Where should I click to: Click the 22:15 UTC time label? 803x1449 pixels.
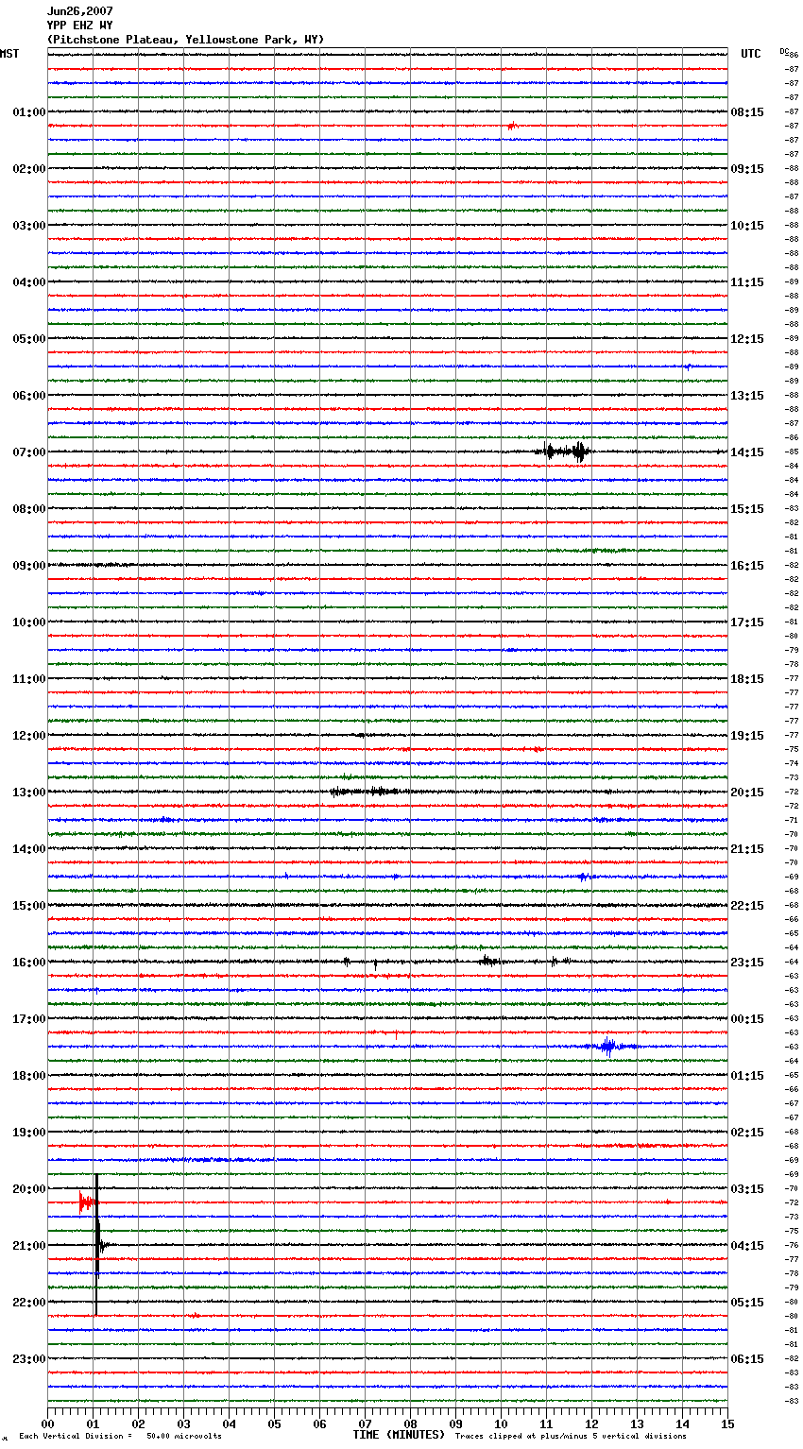pyautogui.click(x=747, y=906)
